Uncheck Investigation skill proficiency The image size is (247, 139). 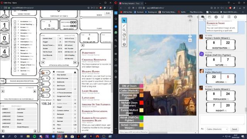15,45
